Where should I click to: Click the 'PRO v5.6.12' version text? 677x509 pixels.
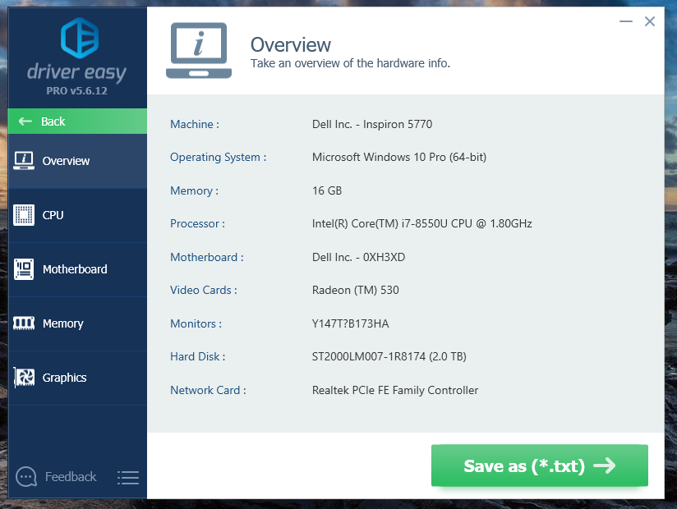[77, 90]
